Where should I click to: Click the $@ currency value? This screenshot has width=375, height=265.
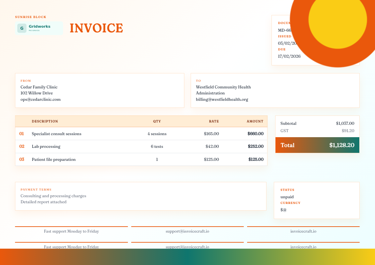(284, 210)
